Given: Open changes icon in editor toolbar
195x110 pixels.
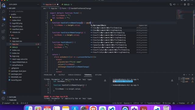Looking at the screenshot, I should 171,4.
